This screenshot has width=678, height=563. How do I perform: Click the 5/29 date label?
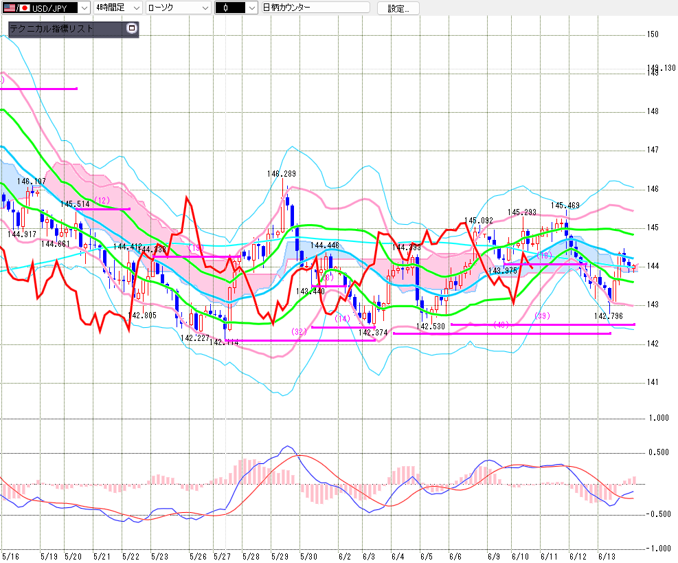pos(280,557)
